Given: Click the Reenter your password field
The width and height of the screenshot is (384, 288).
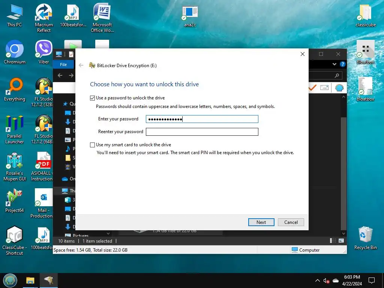Looking at the screenshot, I should pos(202,132).
